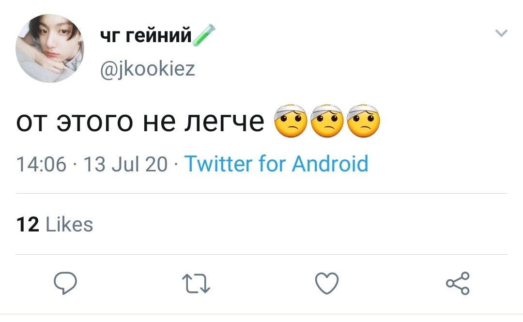
Task: View the 12 Likes list
Action: coord(55,224)
